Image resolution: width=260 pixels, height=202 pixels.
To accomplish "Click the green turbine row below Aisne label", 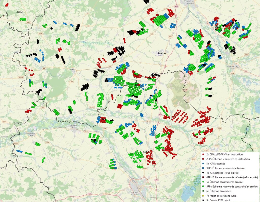I will [23, 19].
